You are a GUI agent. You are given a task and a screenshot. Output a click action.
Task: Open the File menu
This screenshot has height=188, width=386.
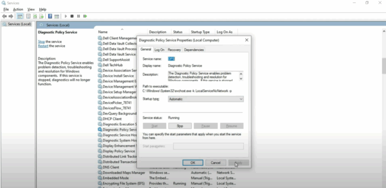tap(6, 9)
